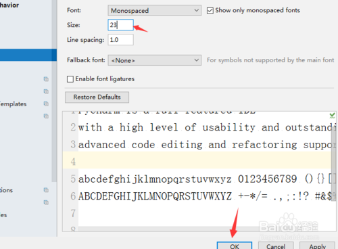Click the Size field containing 23
Viewport: 338px width, 249px height.
pos(120,25)
